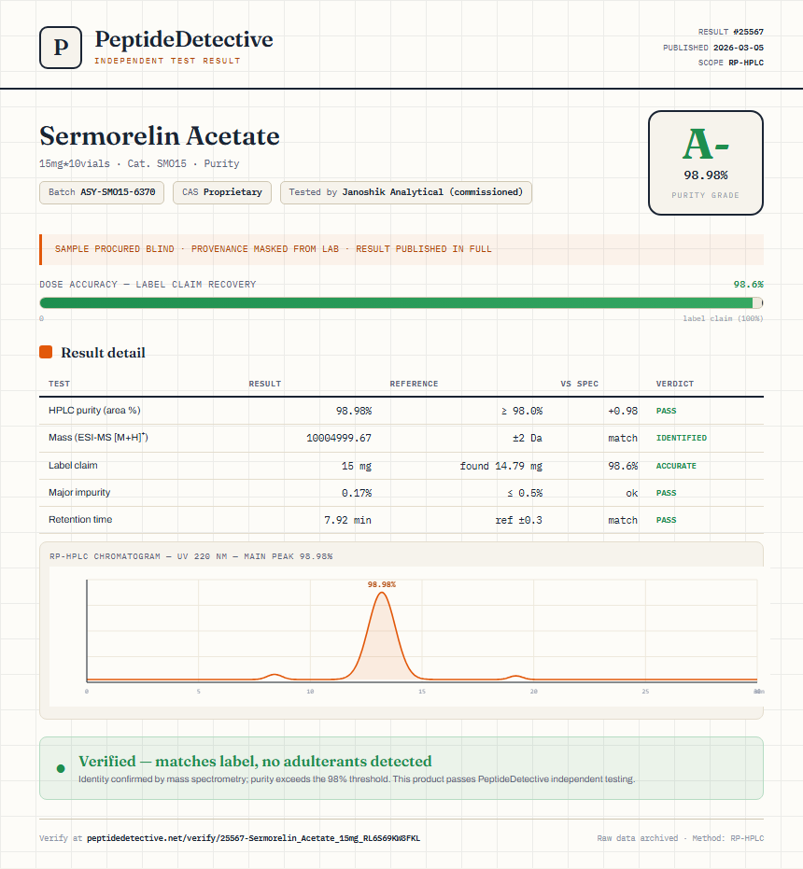Click INDEPENDENT TEST RESULT tagline
The width and height of the screenshot is (803, 869).
tap(167, 61)
